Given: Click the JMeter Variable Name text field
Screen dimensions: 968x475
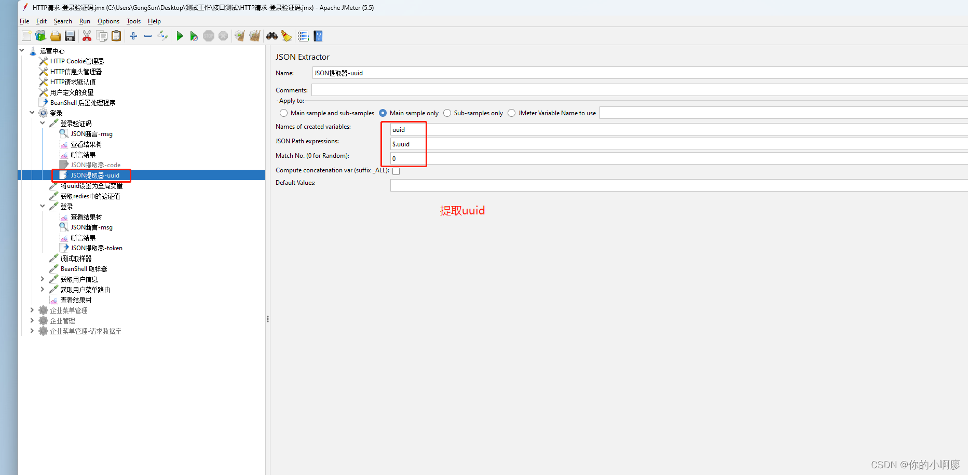Looking at the screenshot, I should click(783, 113).
